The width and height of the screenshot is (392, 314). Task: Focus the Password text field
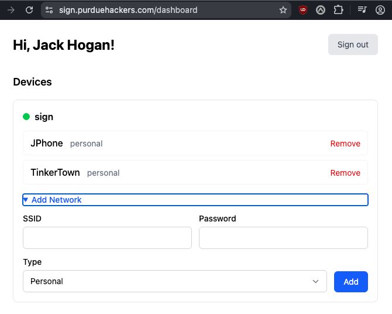coord(283,238)
